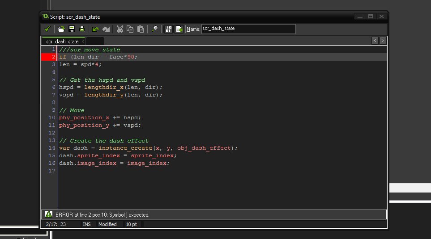Click the INS status indicator
The height and width of the screenshot is (239, 431).
point(86,224)
